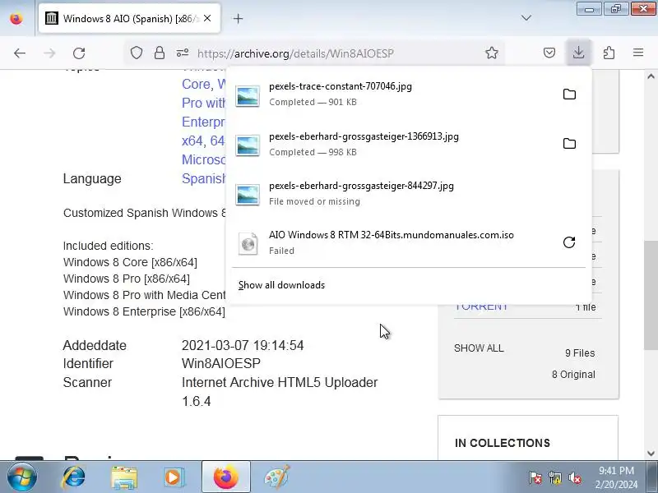The height and width of the screenshot is (493, 658).
Task: Click the disc icon of ISO download
Action: pyautogui.click(x=248, y=243)
